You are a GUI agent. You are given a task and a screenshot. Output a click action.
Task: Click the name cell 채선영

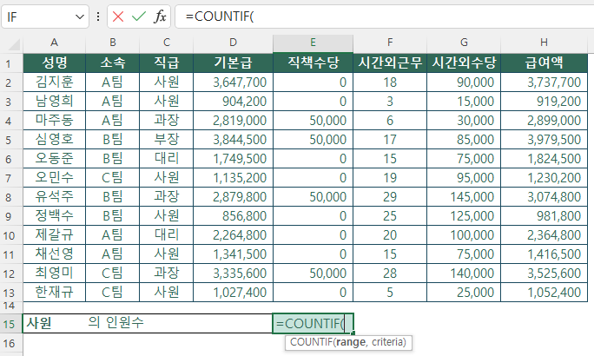tap(54, 254)
